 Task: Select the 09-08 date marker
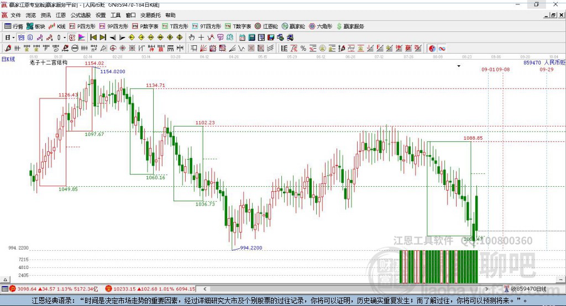503,69
